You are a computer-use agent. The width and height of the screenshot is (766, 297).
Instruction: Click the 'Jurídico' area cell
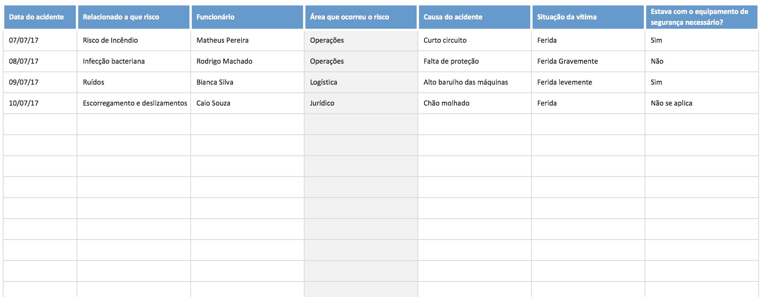pyautogui.click(x=361, y=103)
